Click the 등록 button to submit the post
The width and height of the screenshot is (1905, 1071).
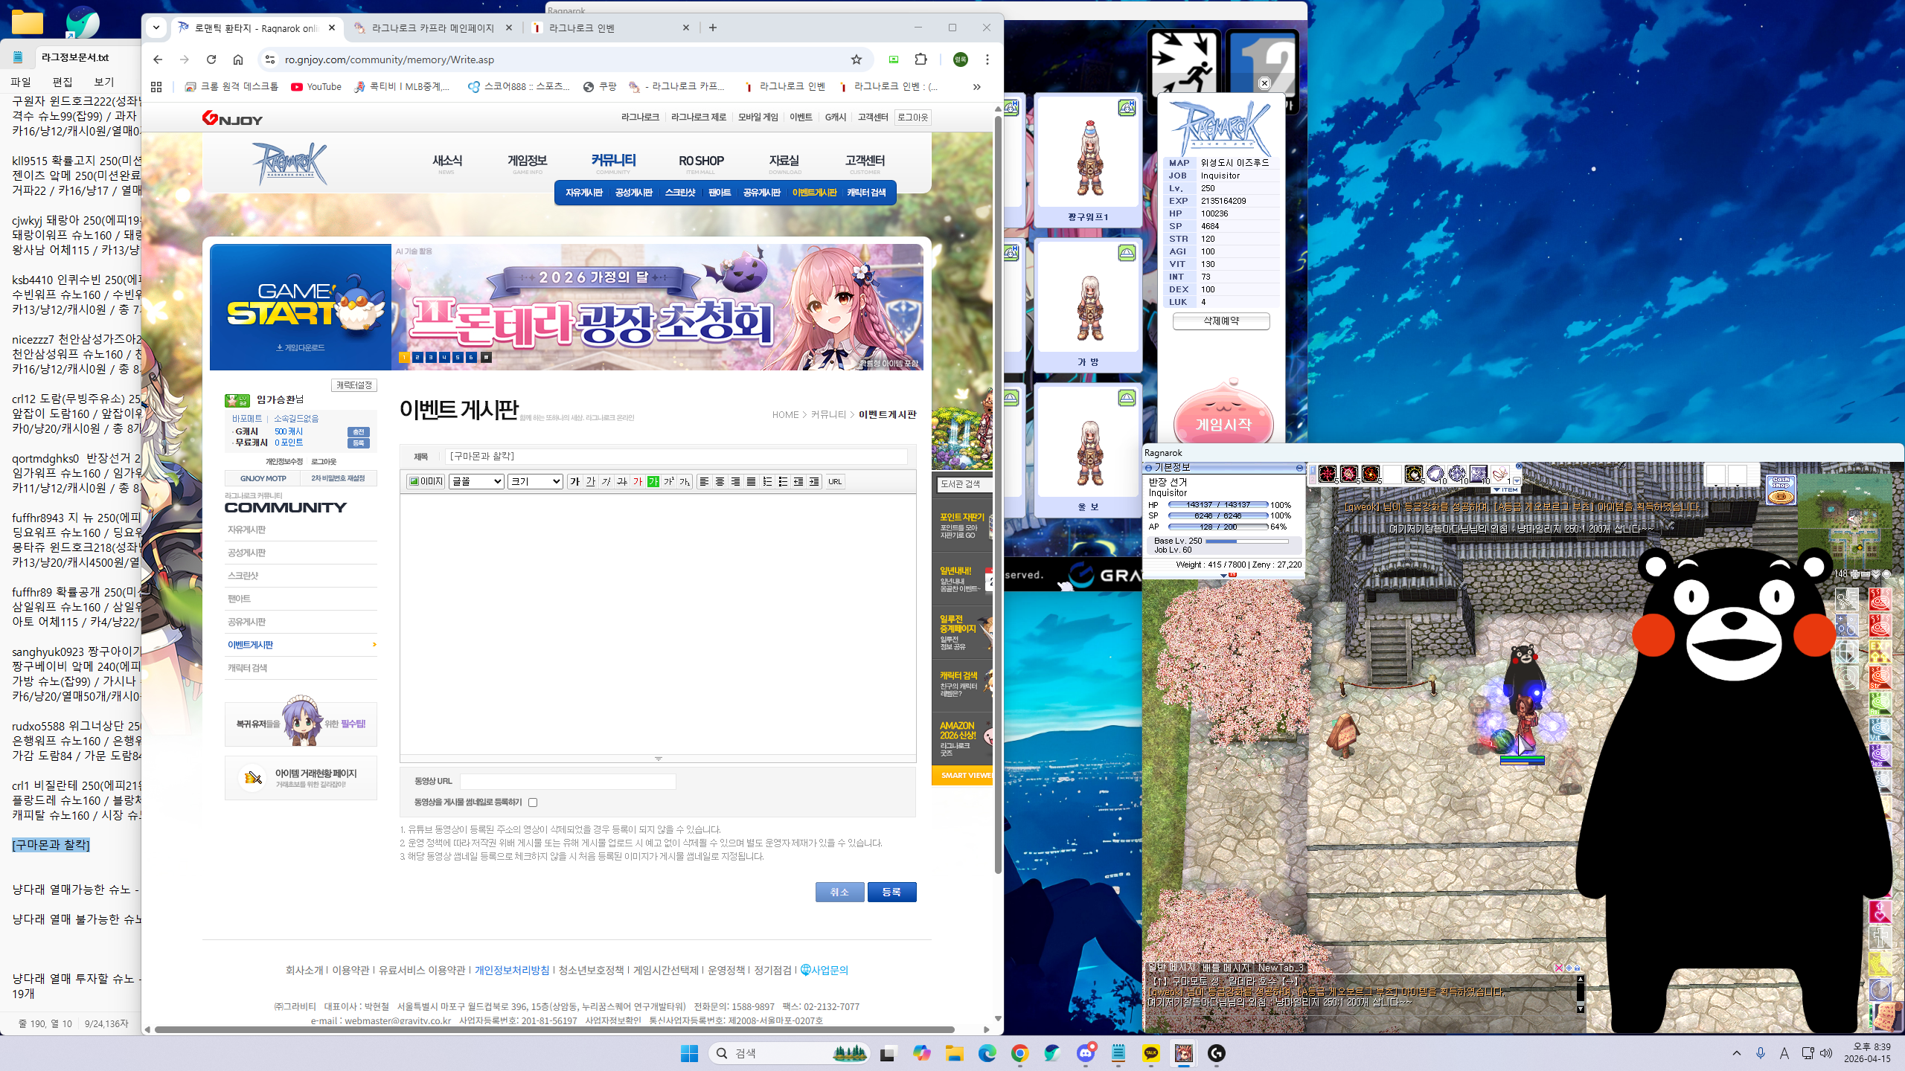point(892,892)
